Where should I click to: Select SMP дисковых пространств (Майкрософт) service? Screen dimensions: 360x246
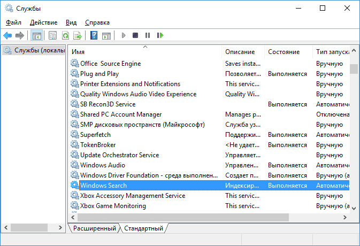pos(142,125)
